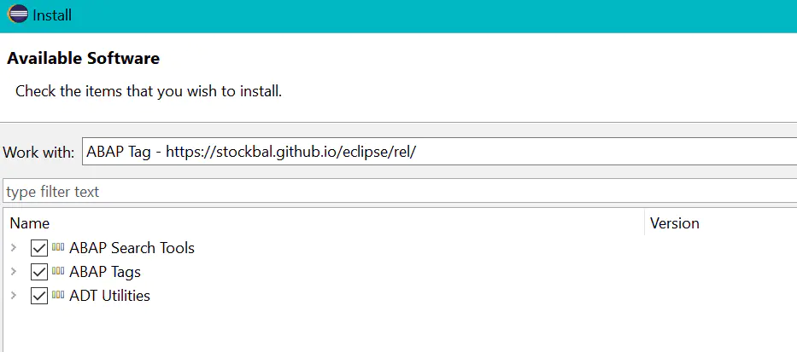Click the Eclipse icon in title bar
Image resolution: width=797 pixels, height=352 pixels.
point(18,14)
